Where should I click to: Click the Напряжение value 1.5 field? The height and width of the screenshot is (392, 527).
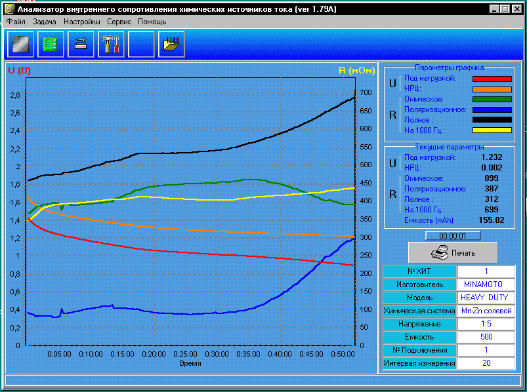tap(486, 324)
